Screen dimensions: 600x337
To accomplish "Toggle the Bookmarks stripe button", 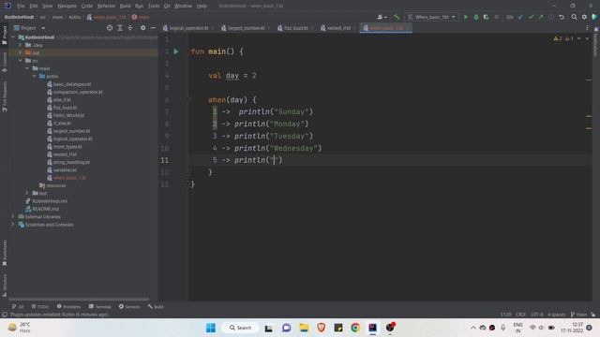I will (4, 254).
